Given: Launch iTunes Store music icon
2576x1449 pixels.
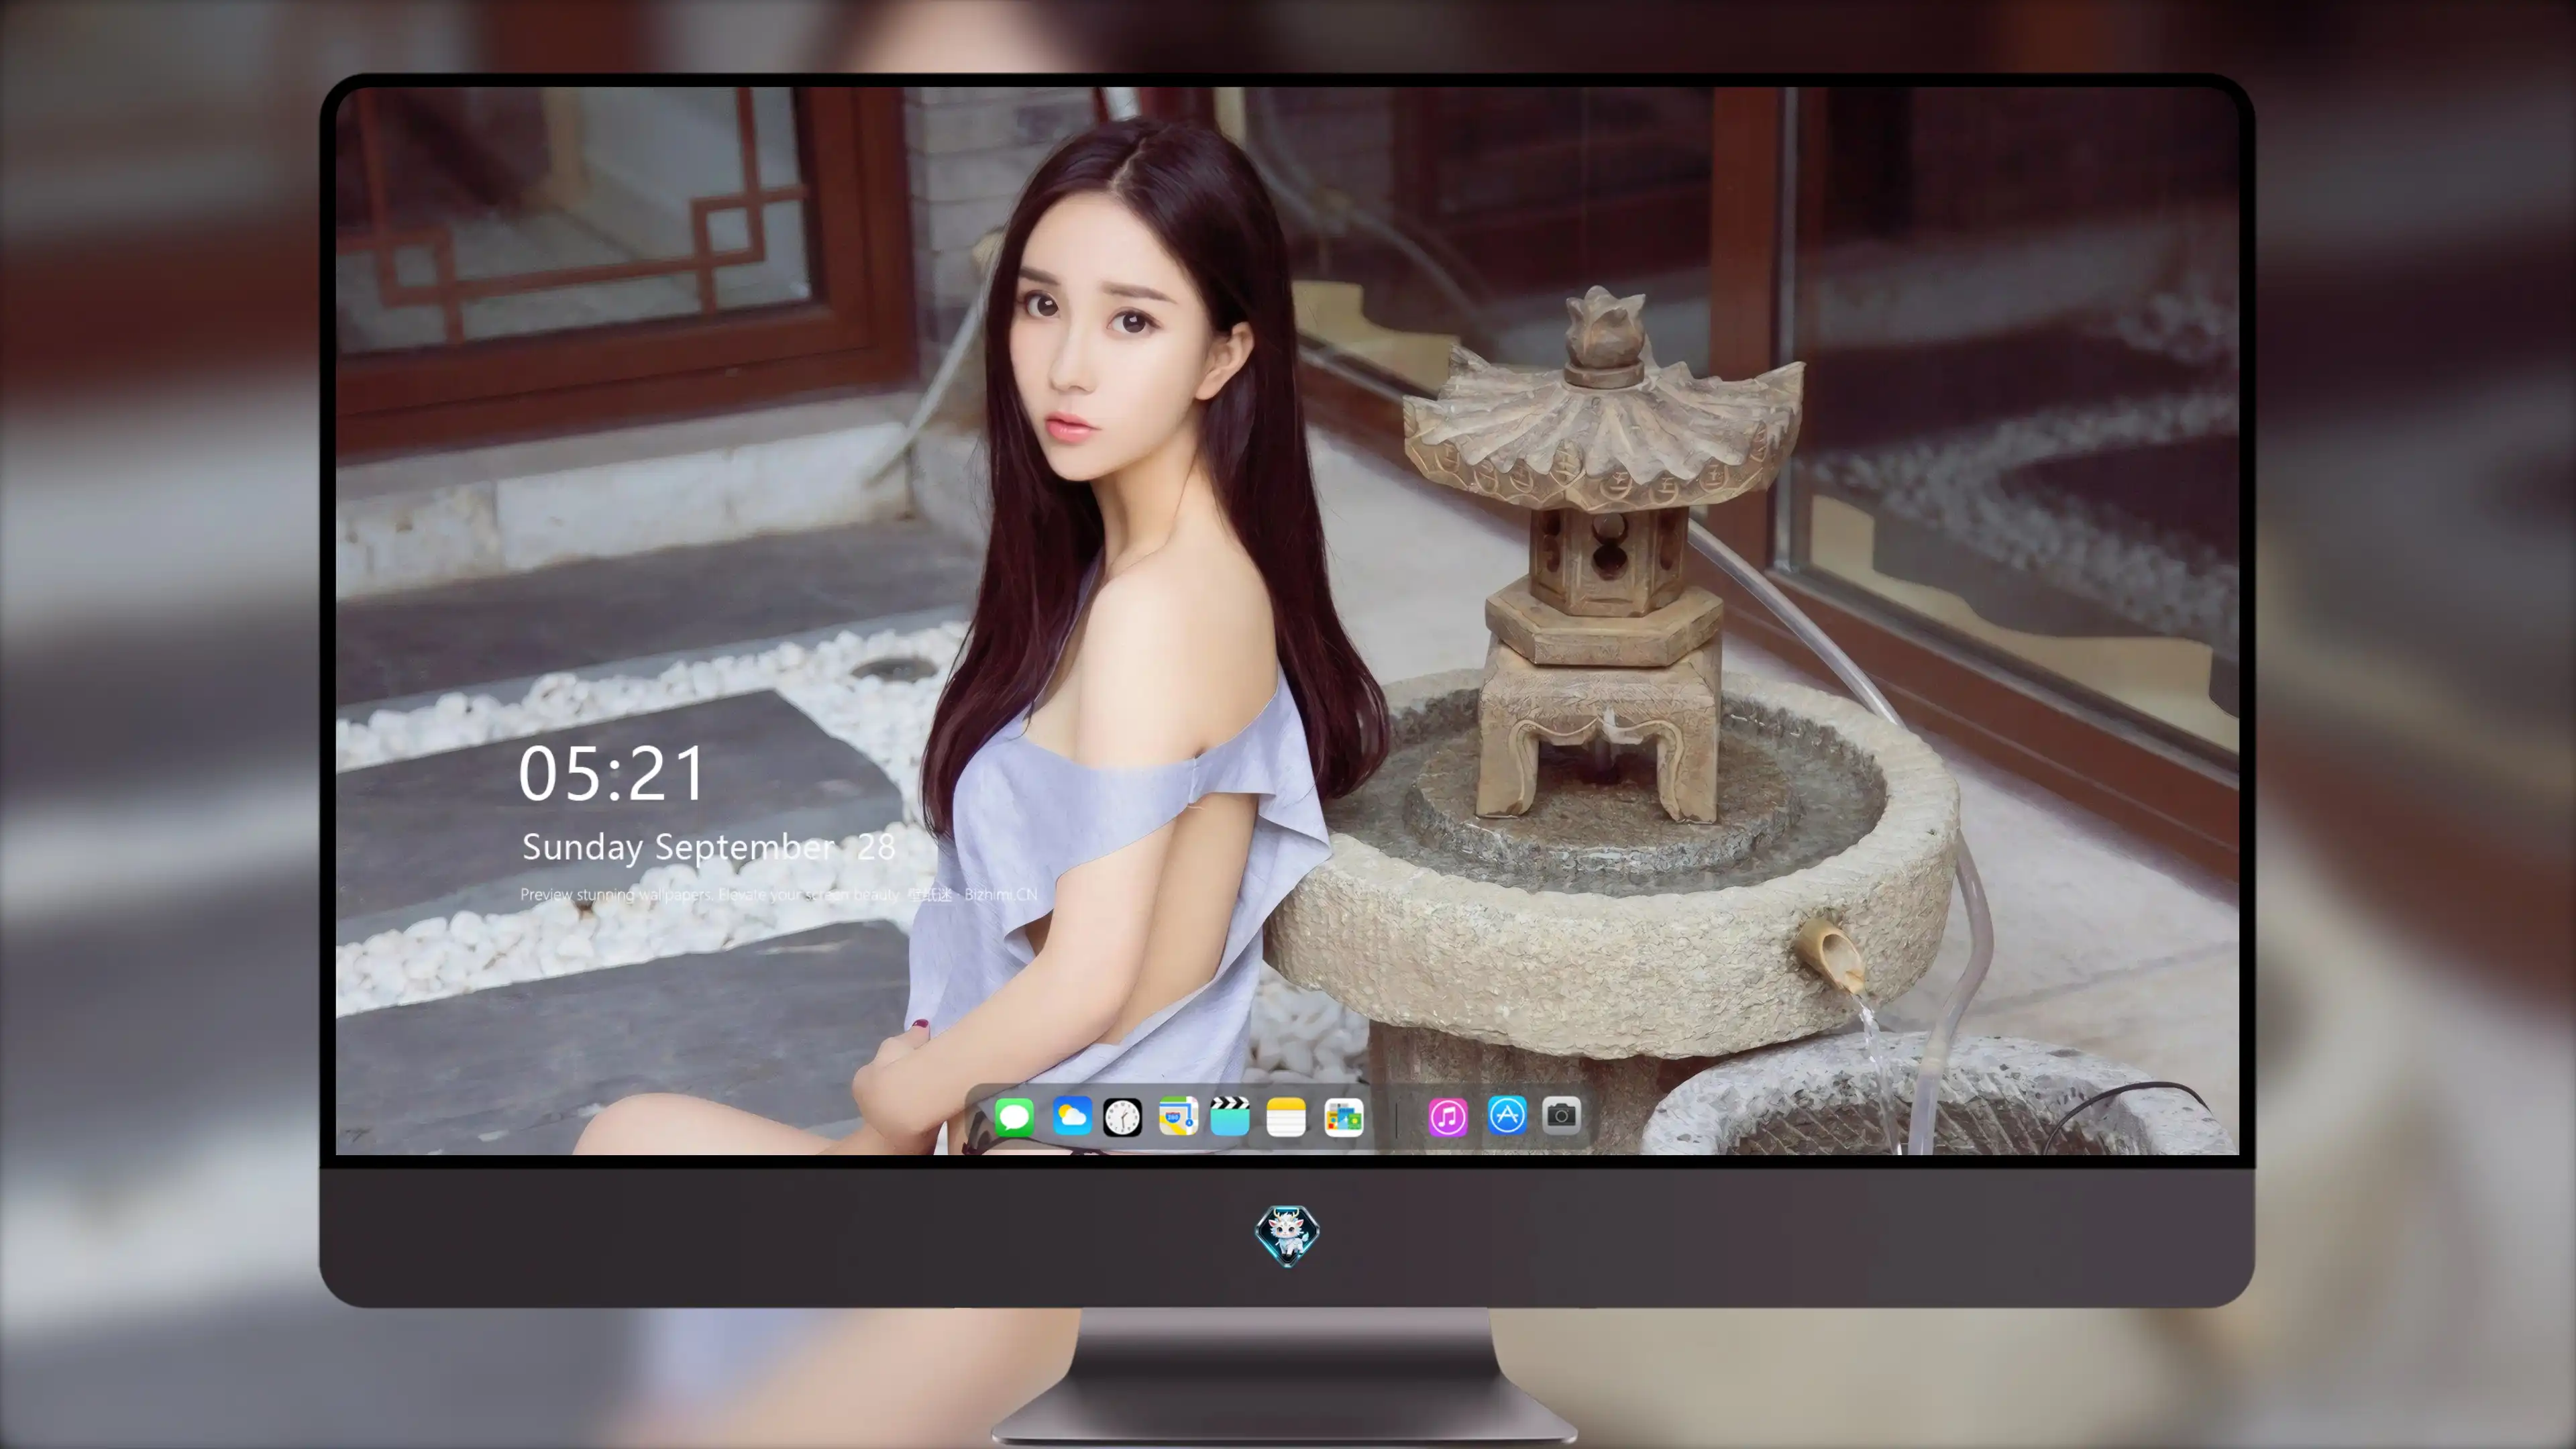Looking at the screenshot, I should pyautogui.click(x=1448, y=1117).
